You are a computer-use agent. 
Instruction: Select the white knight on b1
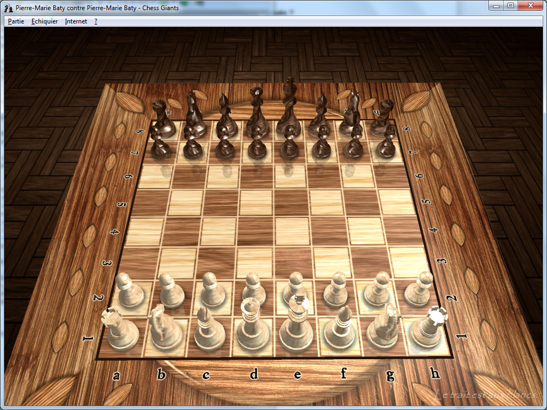click(165, 329)
